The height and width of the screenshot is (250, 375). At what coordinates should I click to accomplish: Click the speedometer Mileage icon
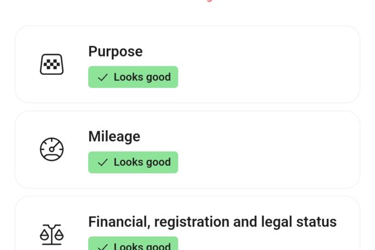(52, 149)
